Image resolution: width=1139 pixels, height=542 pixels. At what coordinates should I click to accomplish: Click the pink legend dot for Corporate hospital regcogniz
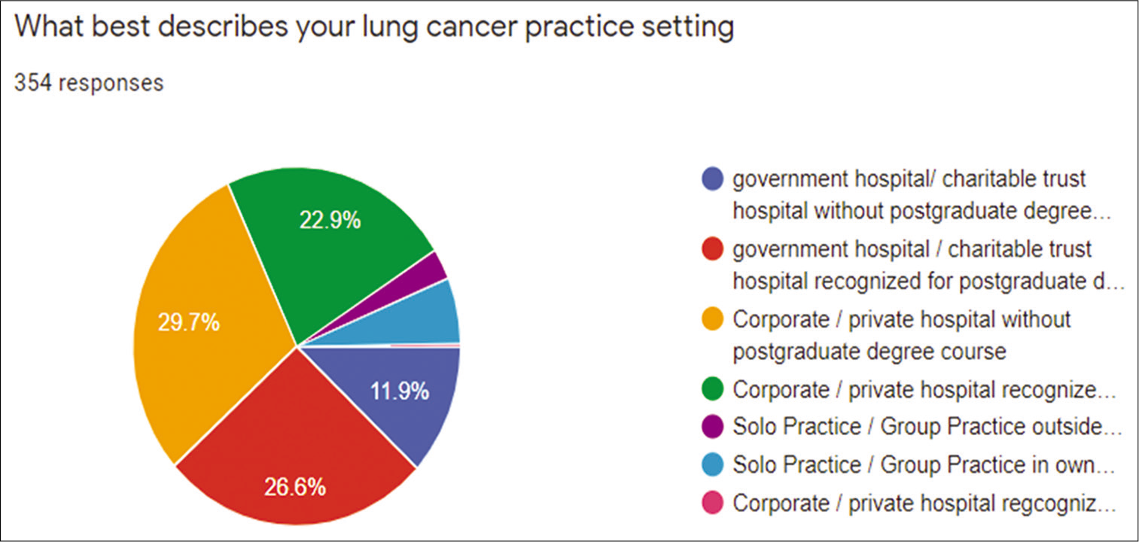(711, 502)
